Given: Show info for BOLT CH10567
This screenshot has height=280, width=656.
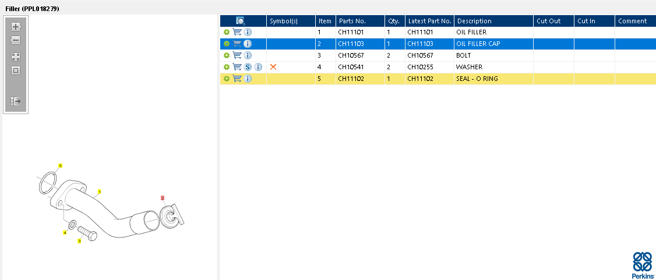Looking at the screenshot, I should coord(248,55).
